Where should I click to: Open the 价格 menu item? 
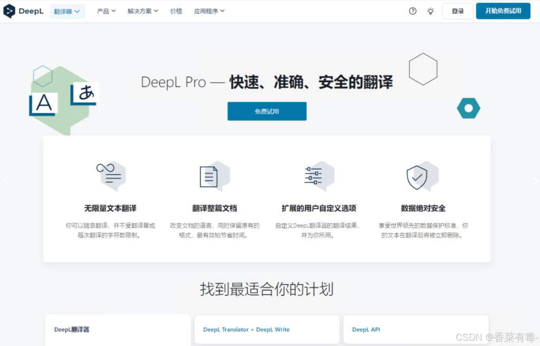click(176, 11)
